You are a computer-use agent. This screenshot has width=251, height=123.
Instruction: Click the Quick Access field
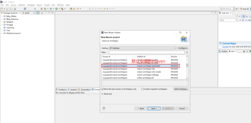(x=227, y=9)
